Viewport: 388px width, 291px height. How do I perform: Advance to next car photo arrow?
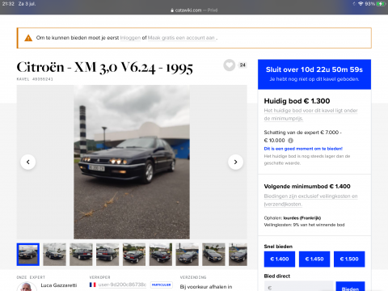235,162
